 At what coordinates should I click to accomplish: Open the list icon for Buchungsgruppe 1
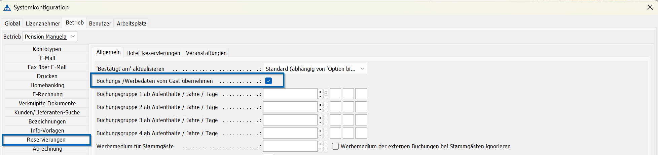[x=326, y=94]
